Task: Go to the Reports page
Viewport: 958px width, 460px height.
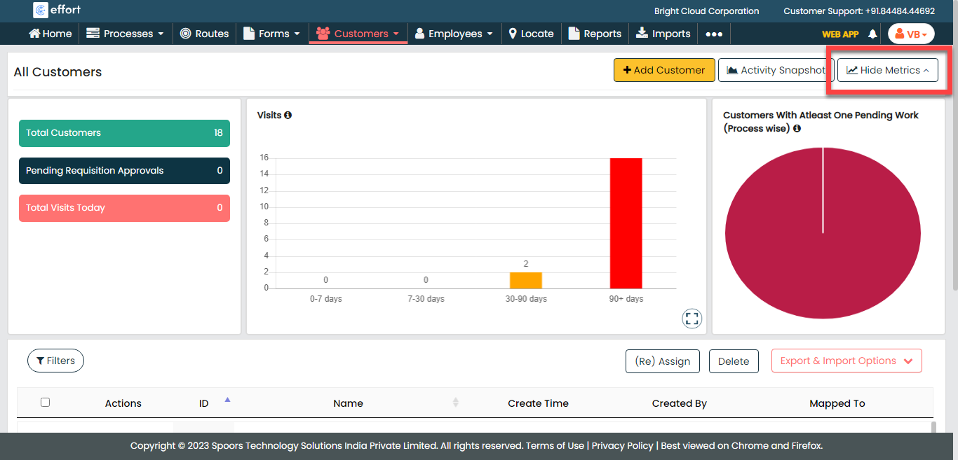Action: tap(595, 34)
